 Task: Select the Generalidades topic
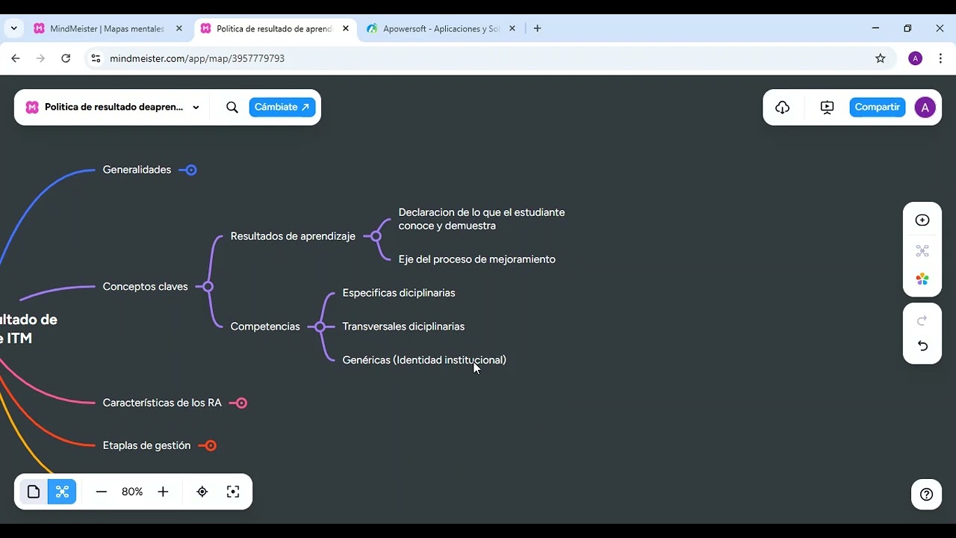point(137,170)
